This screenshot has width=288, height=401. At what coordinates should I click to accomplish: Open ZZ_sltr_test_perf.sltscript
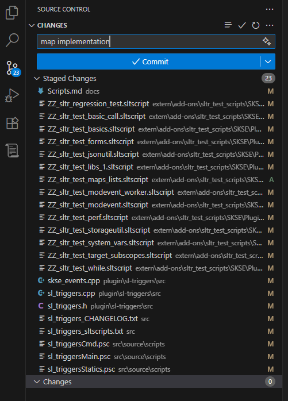coord(88,218)
